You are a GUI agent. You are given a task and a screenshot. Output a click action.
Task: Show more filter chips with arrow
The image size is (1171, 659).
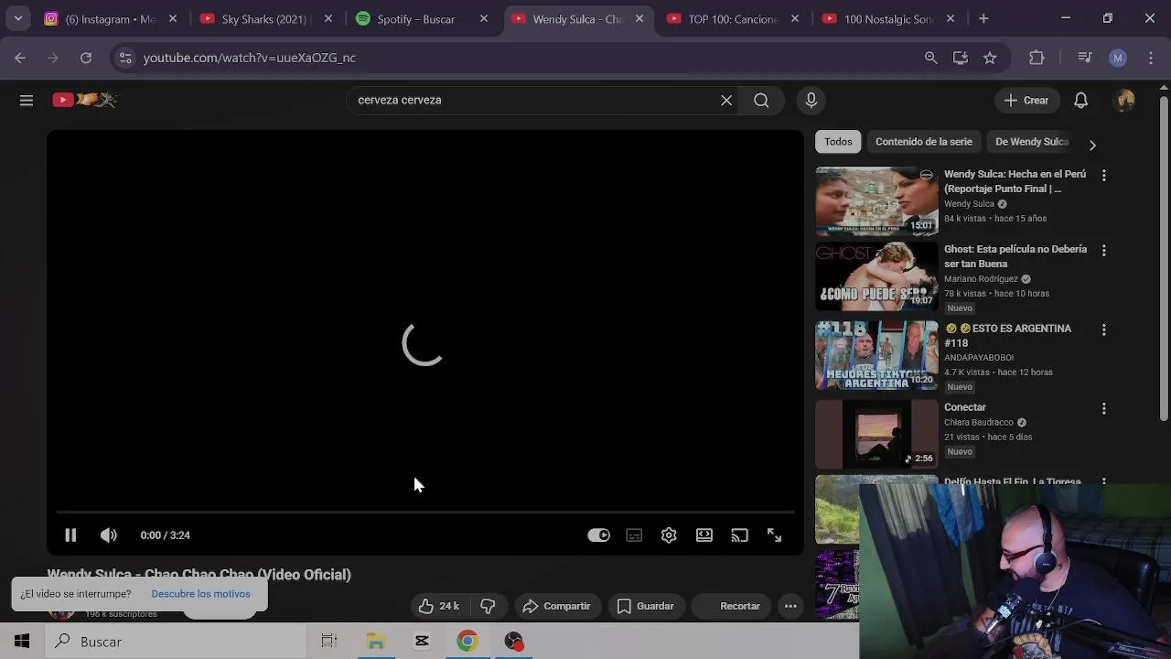[x=1091, y=145]
